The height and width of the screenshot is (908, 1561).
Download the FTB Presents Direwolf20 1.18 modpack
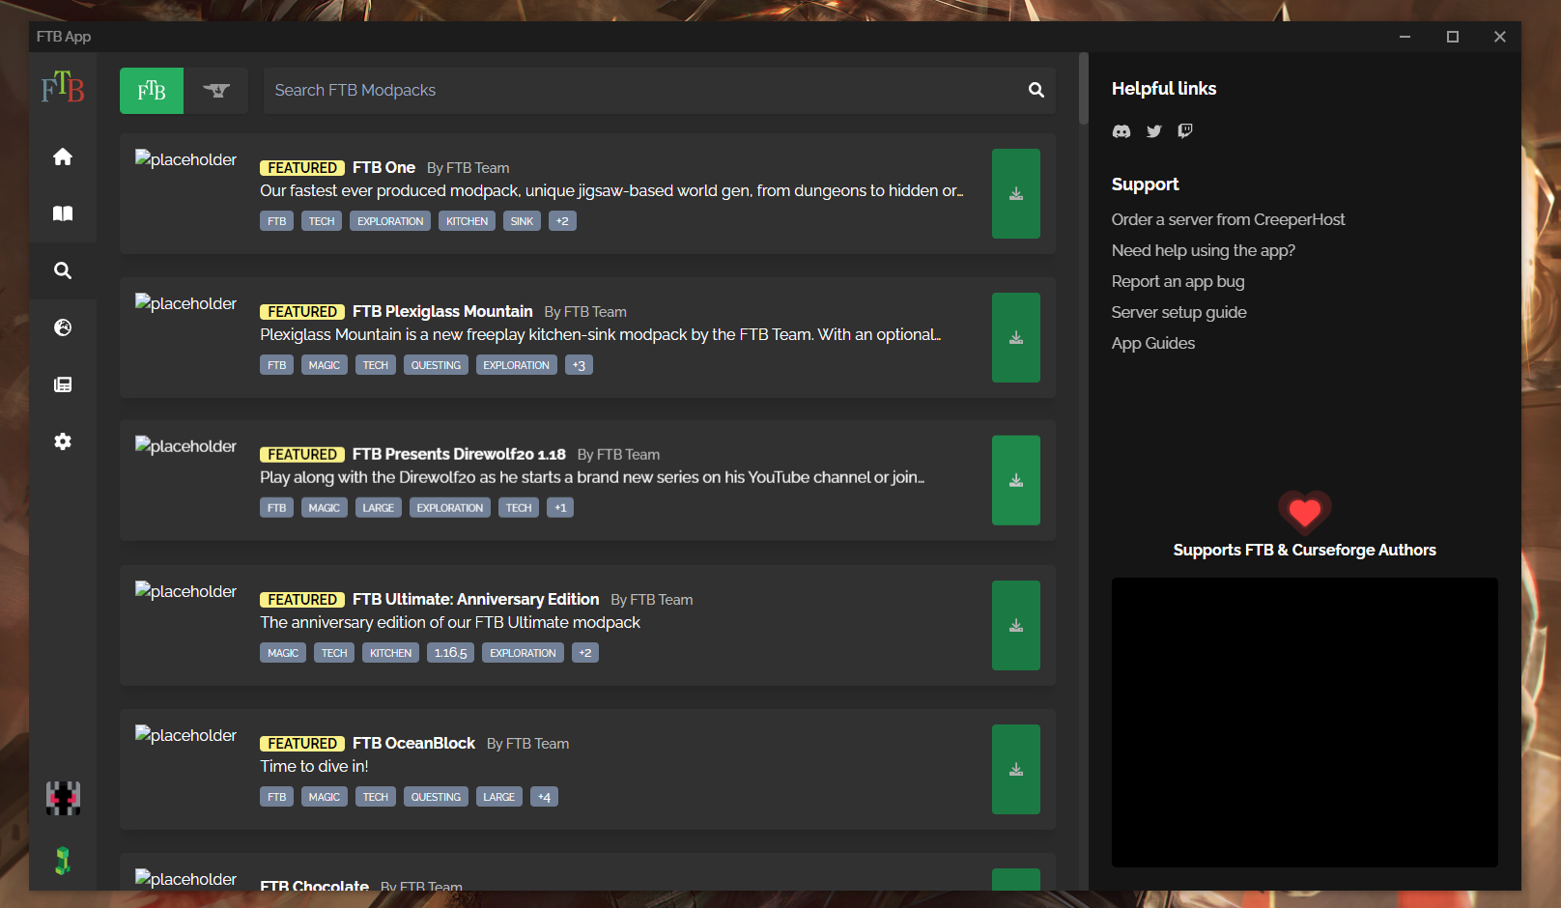(1015, 480)
